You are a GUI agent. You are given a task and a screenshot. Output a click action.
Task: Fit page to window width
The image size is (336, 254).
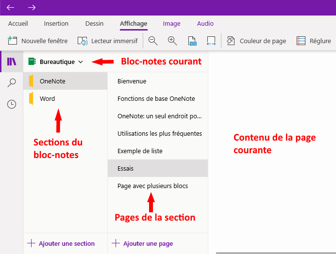click(211, 41)
